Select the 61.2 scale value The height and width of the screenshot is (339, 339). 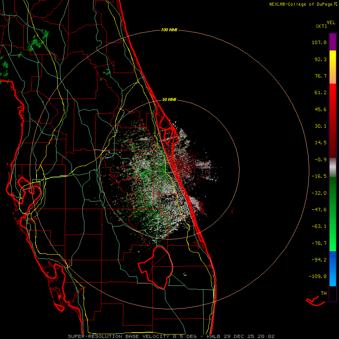[x=321, y=93]
